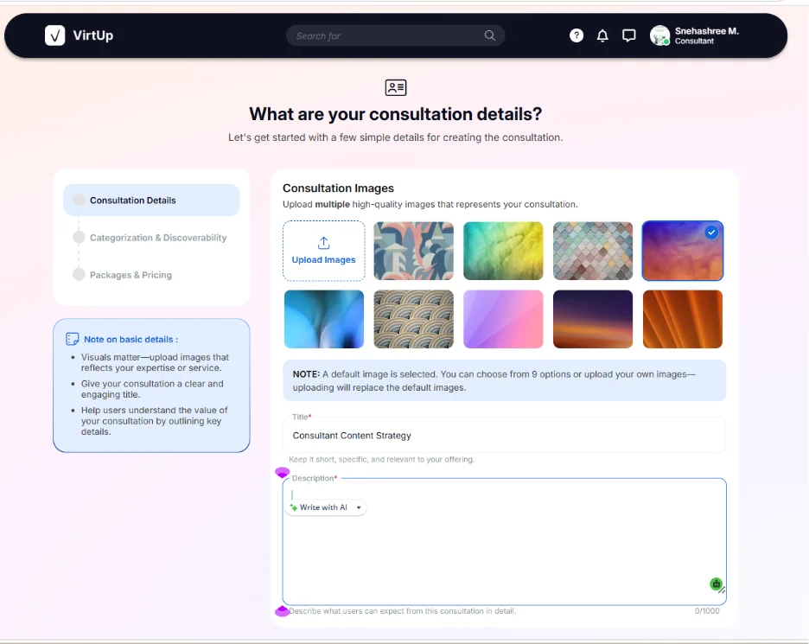Click the upload arrow icon
809x644 pixels.
click(x=323, y=243)
